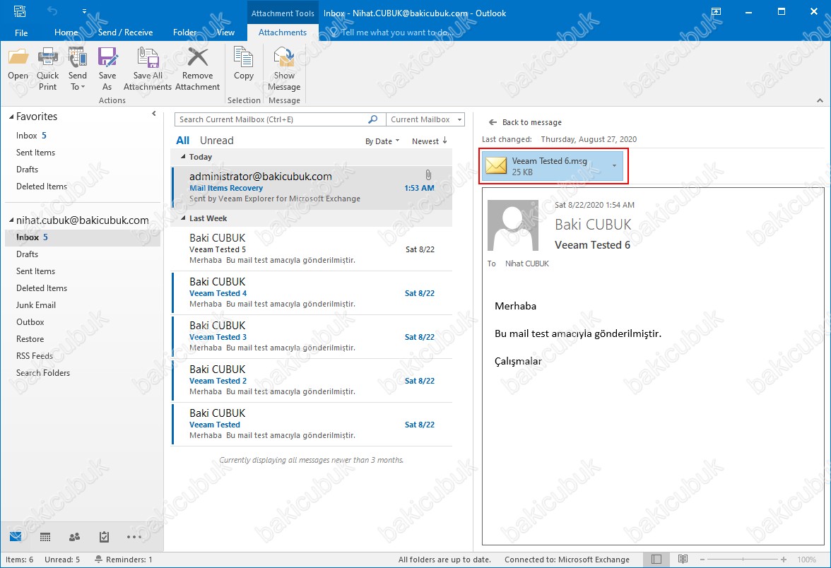The image size is (831, 568).
Task: Click the Baki CUBUK sender avatar
Action: pyautogui.click(x=512, y=225)
